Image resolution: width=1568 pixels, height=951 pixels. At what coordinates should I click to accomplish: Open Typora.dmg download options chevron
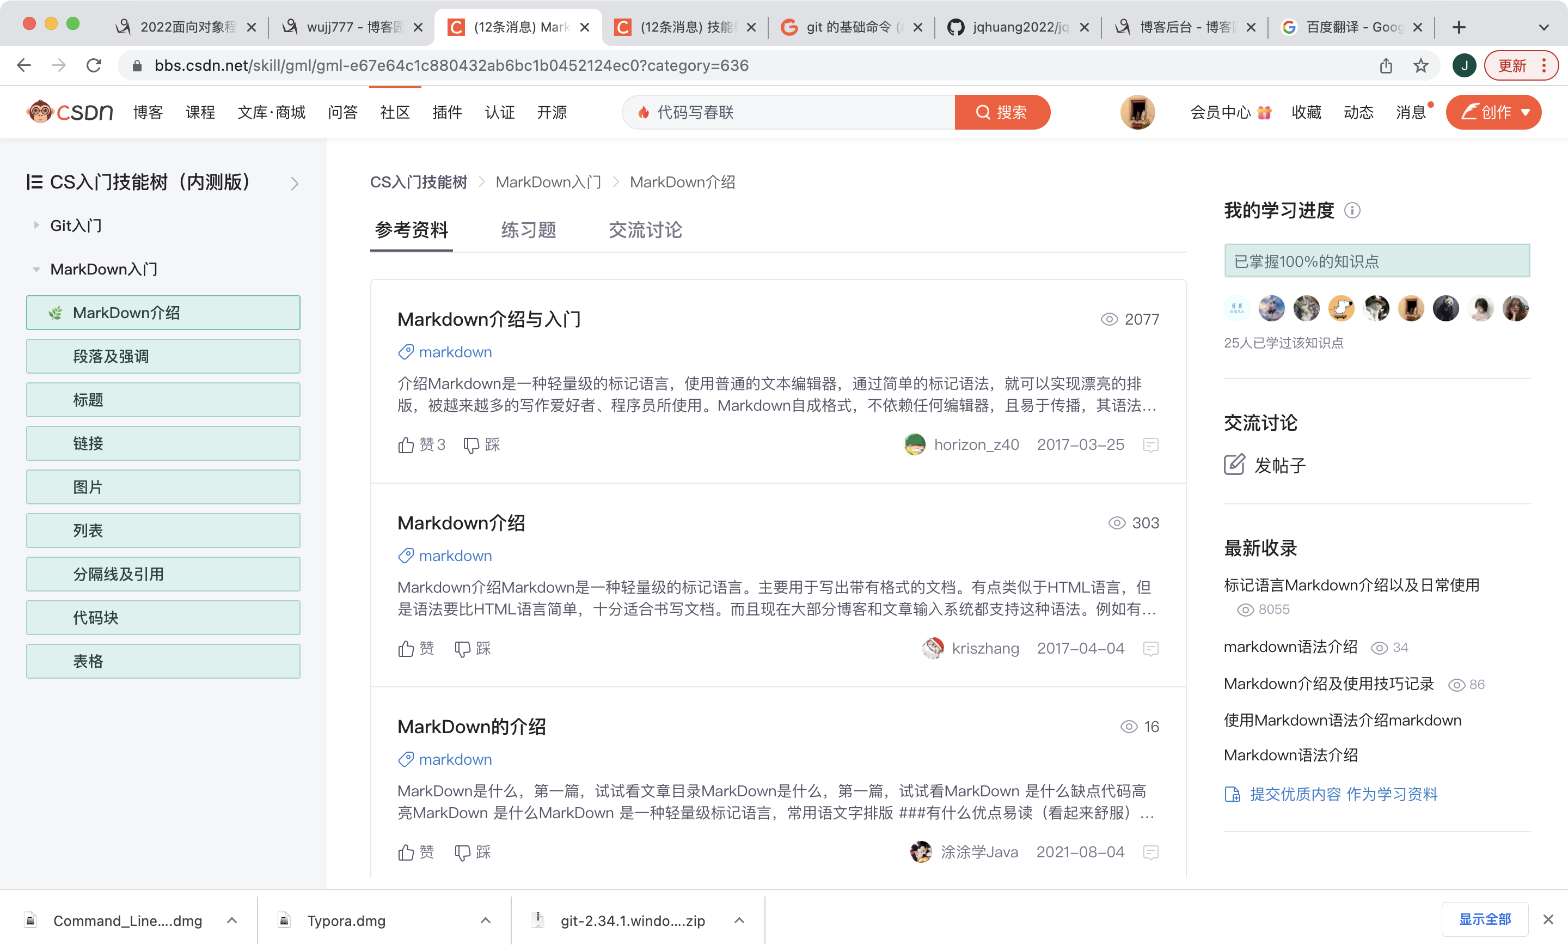pos(486,920)
